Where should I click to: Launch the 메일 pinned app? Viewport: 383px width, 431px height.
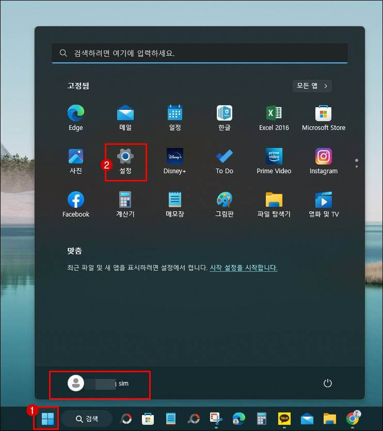click(x=125, y=118)
